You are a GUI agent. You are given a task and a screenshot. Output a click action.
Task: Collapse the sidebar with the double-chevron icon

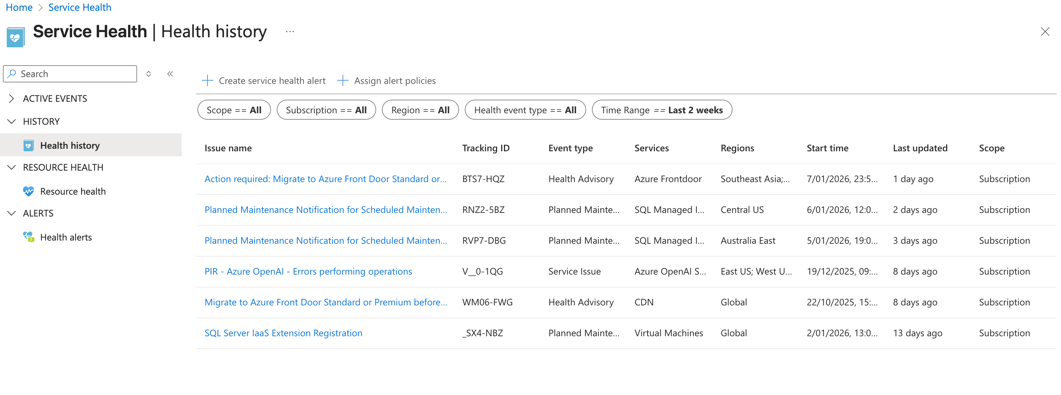pyautogui.click(x=170, y=73)
